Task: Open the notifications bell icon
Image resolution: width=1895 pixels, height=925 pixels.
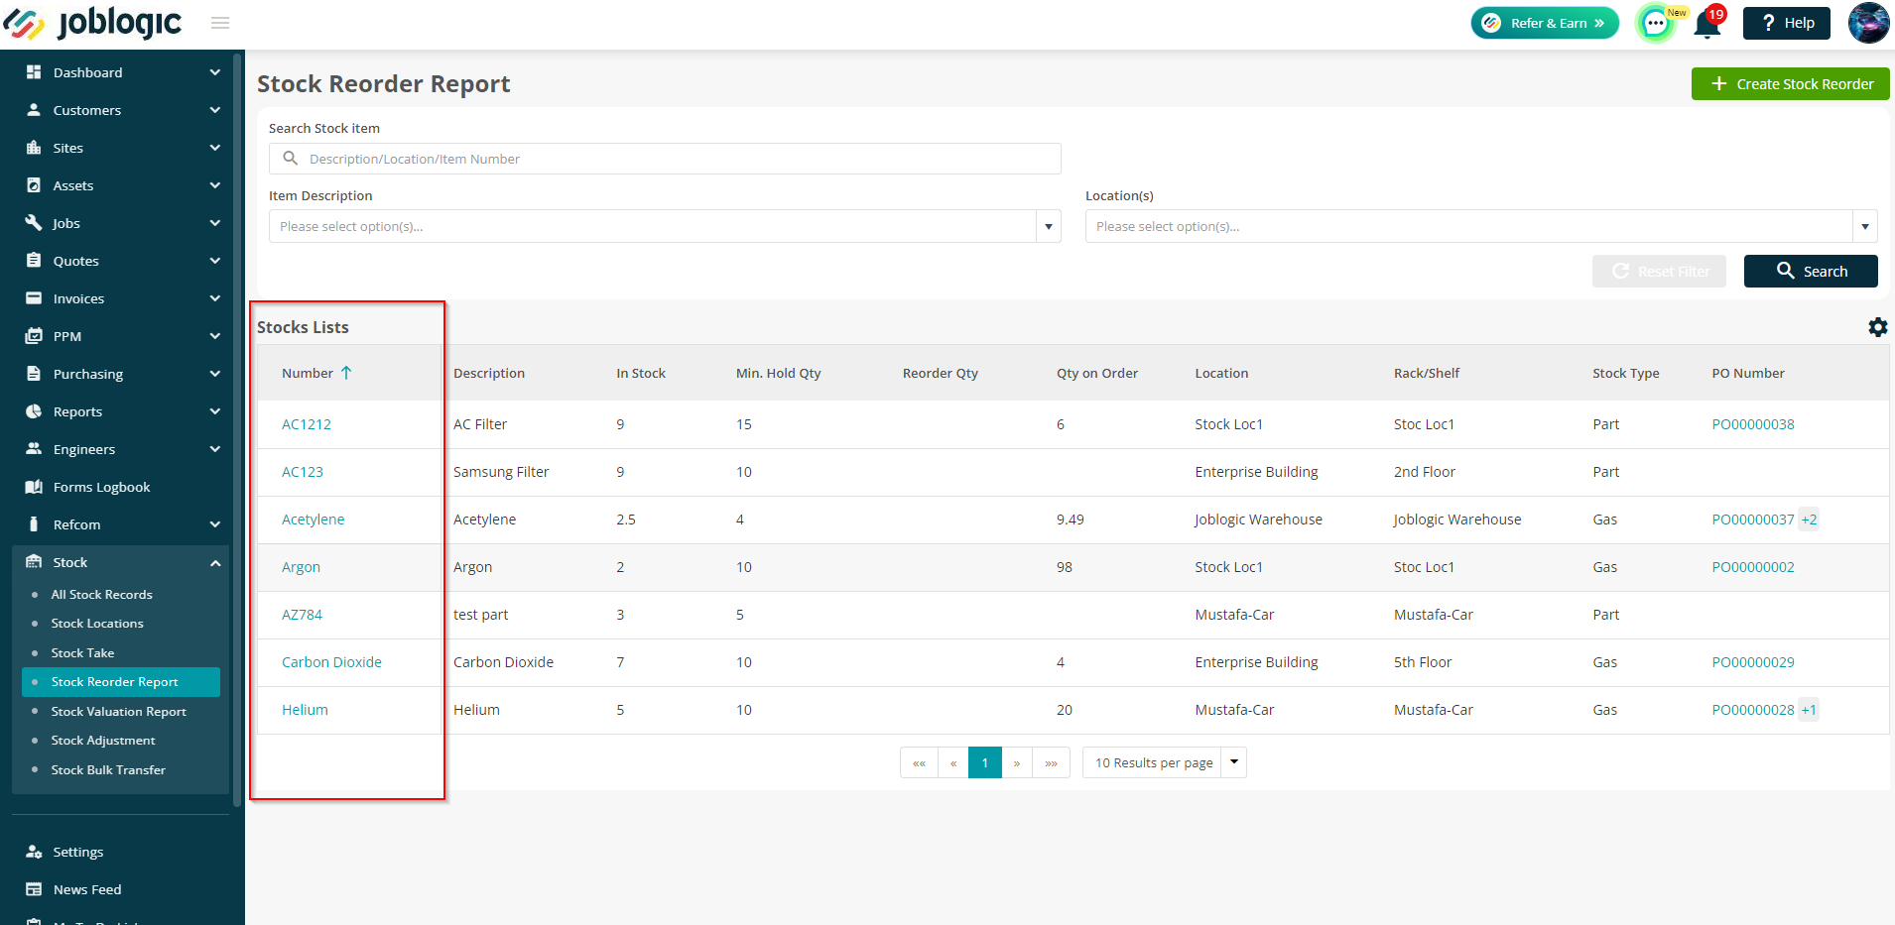Action: (1707, 23)
